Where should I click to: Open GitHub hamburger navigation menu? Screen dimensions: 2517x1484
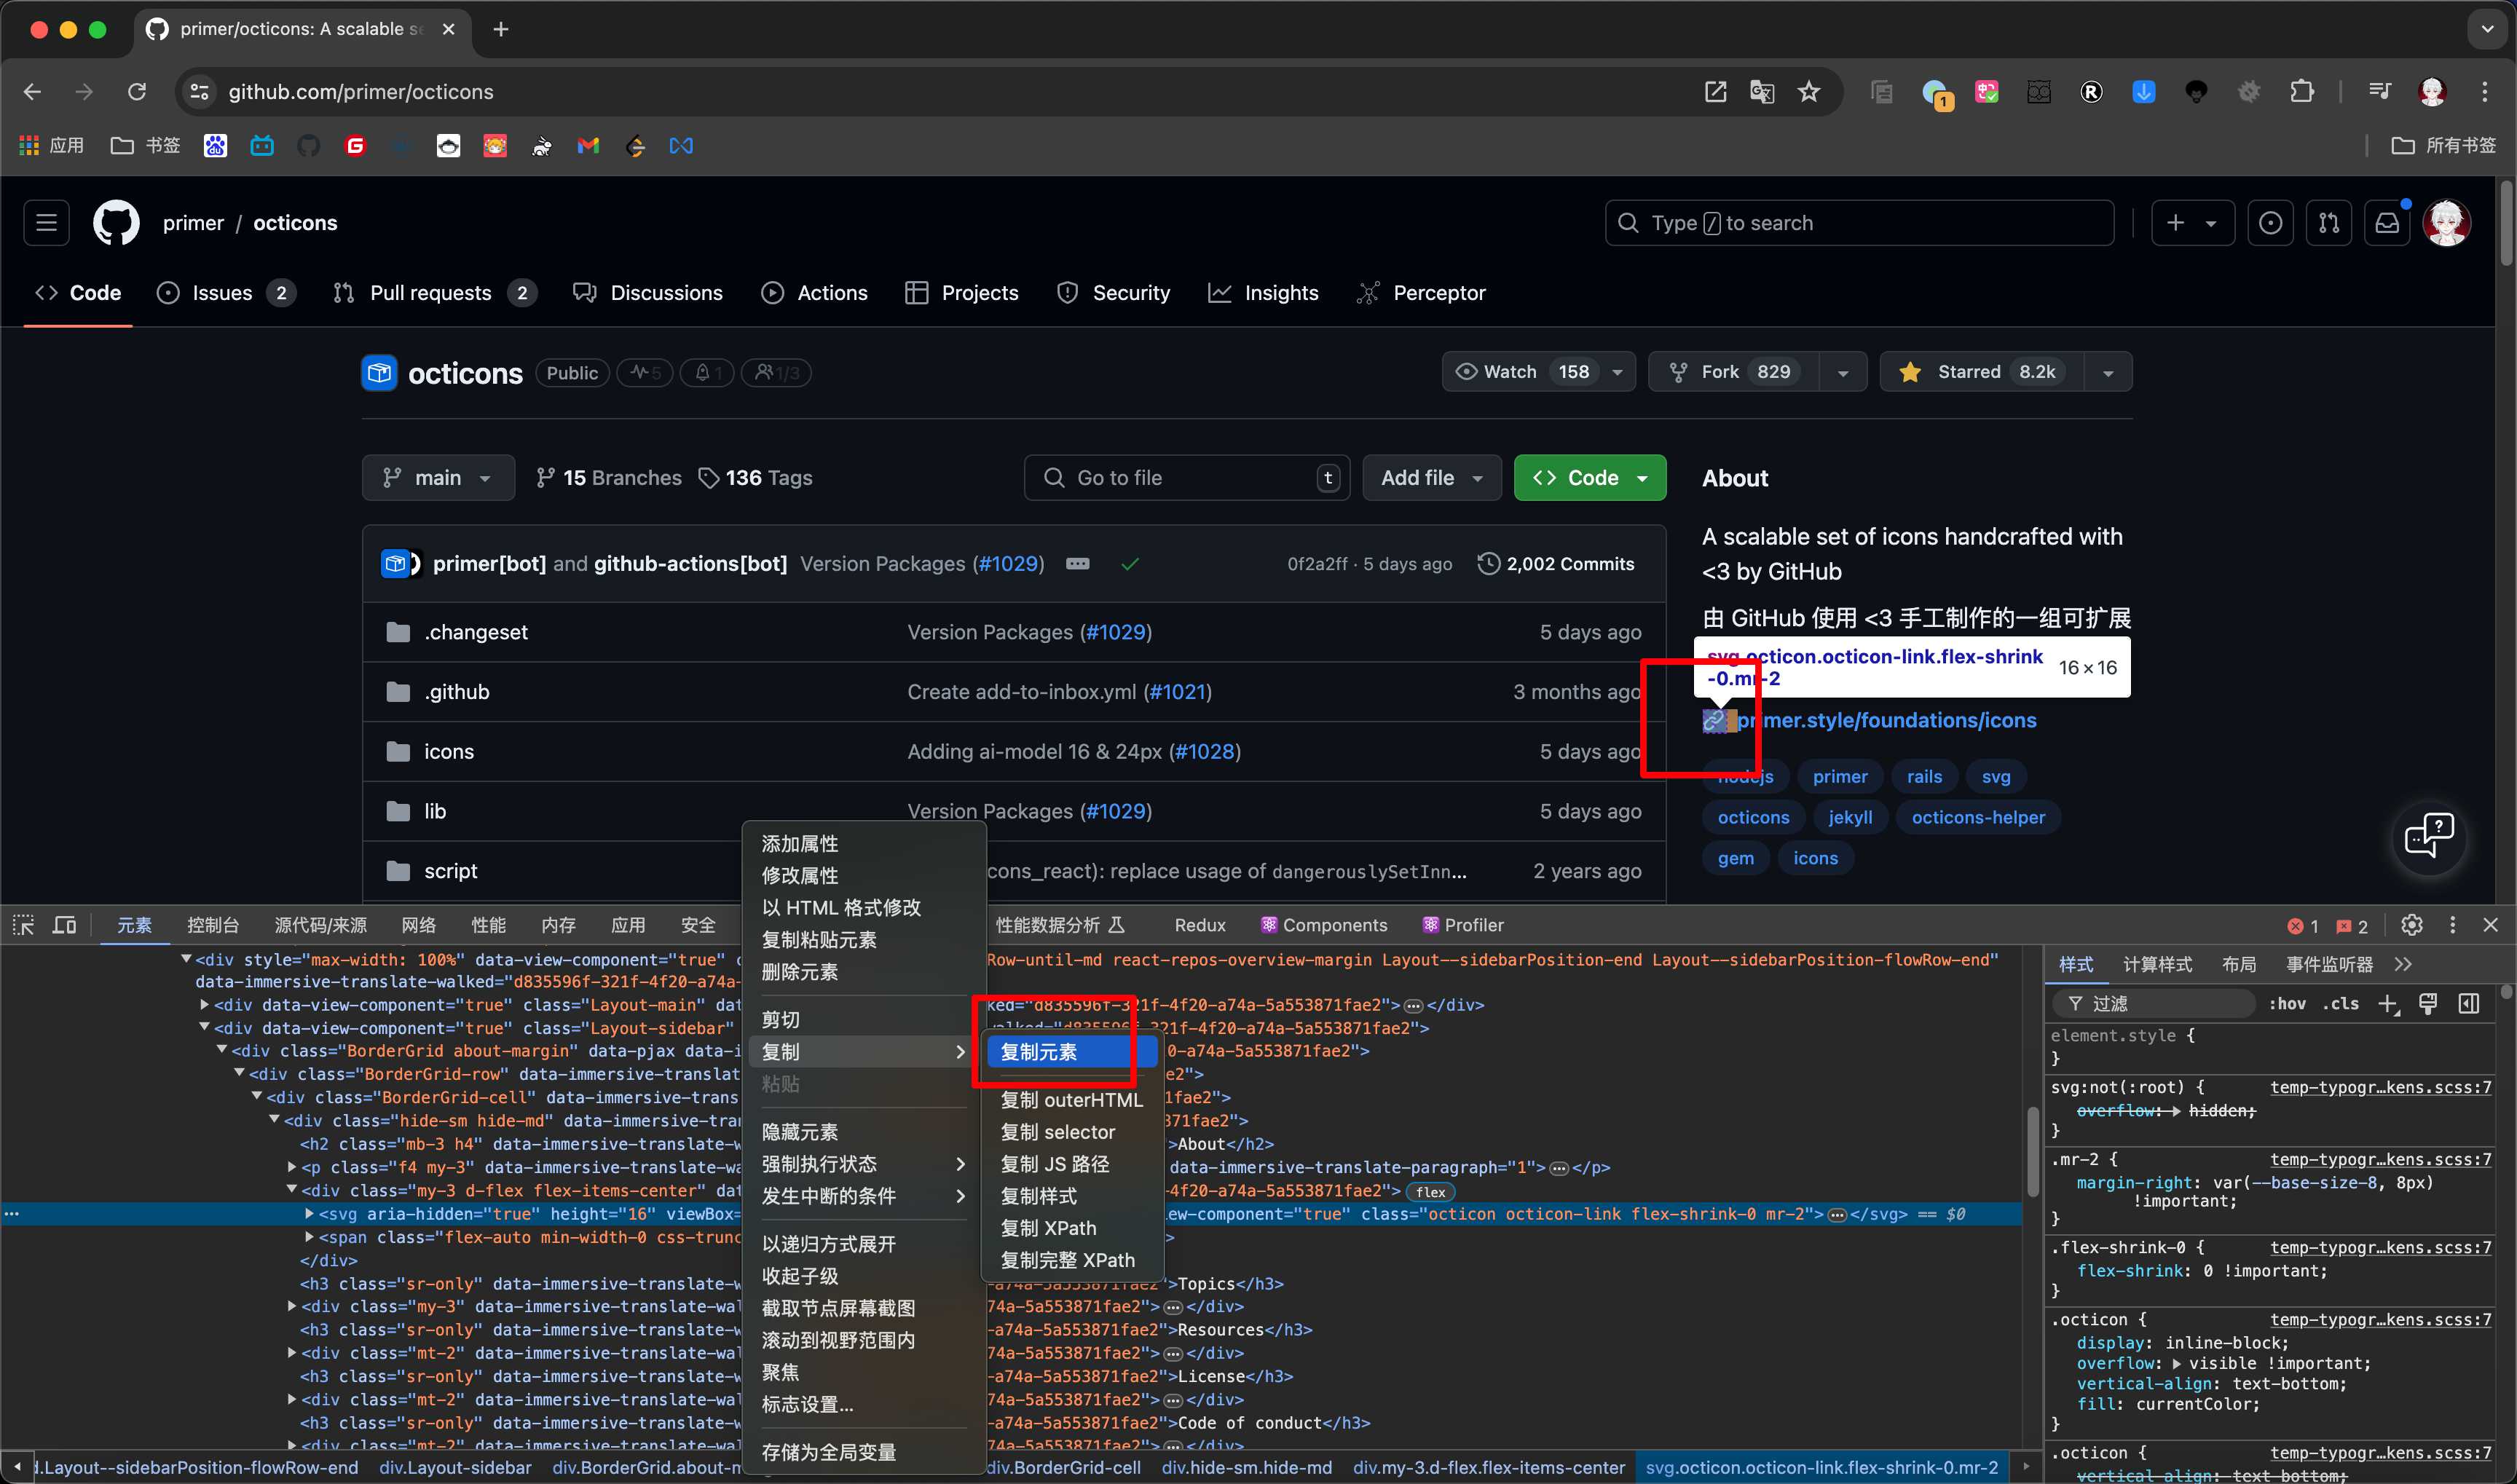point(47,223)
